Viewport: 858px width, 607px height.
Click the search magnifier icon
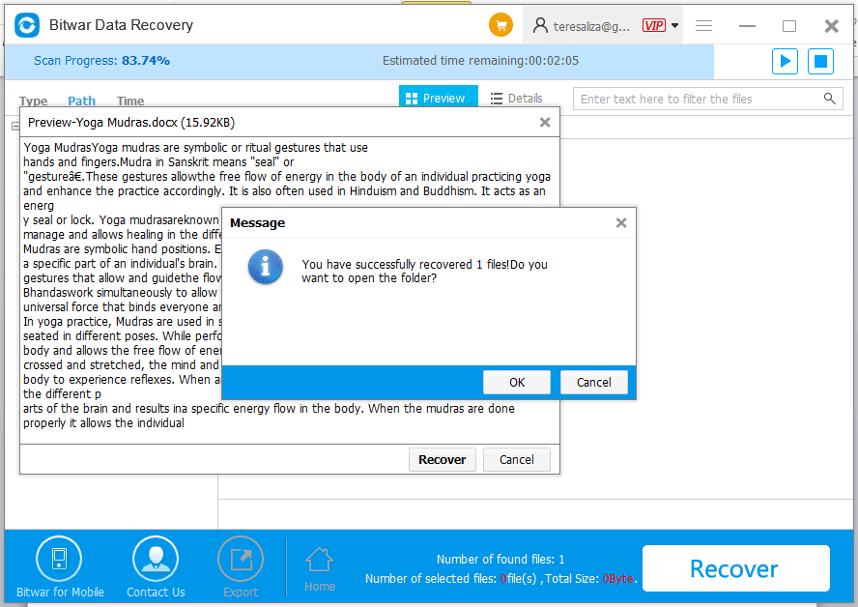tap(830, 99)
